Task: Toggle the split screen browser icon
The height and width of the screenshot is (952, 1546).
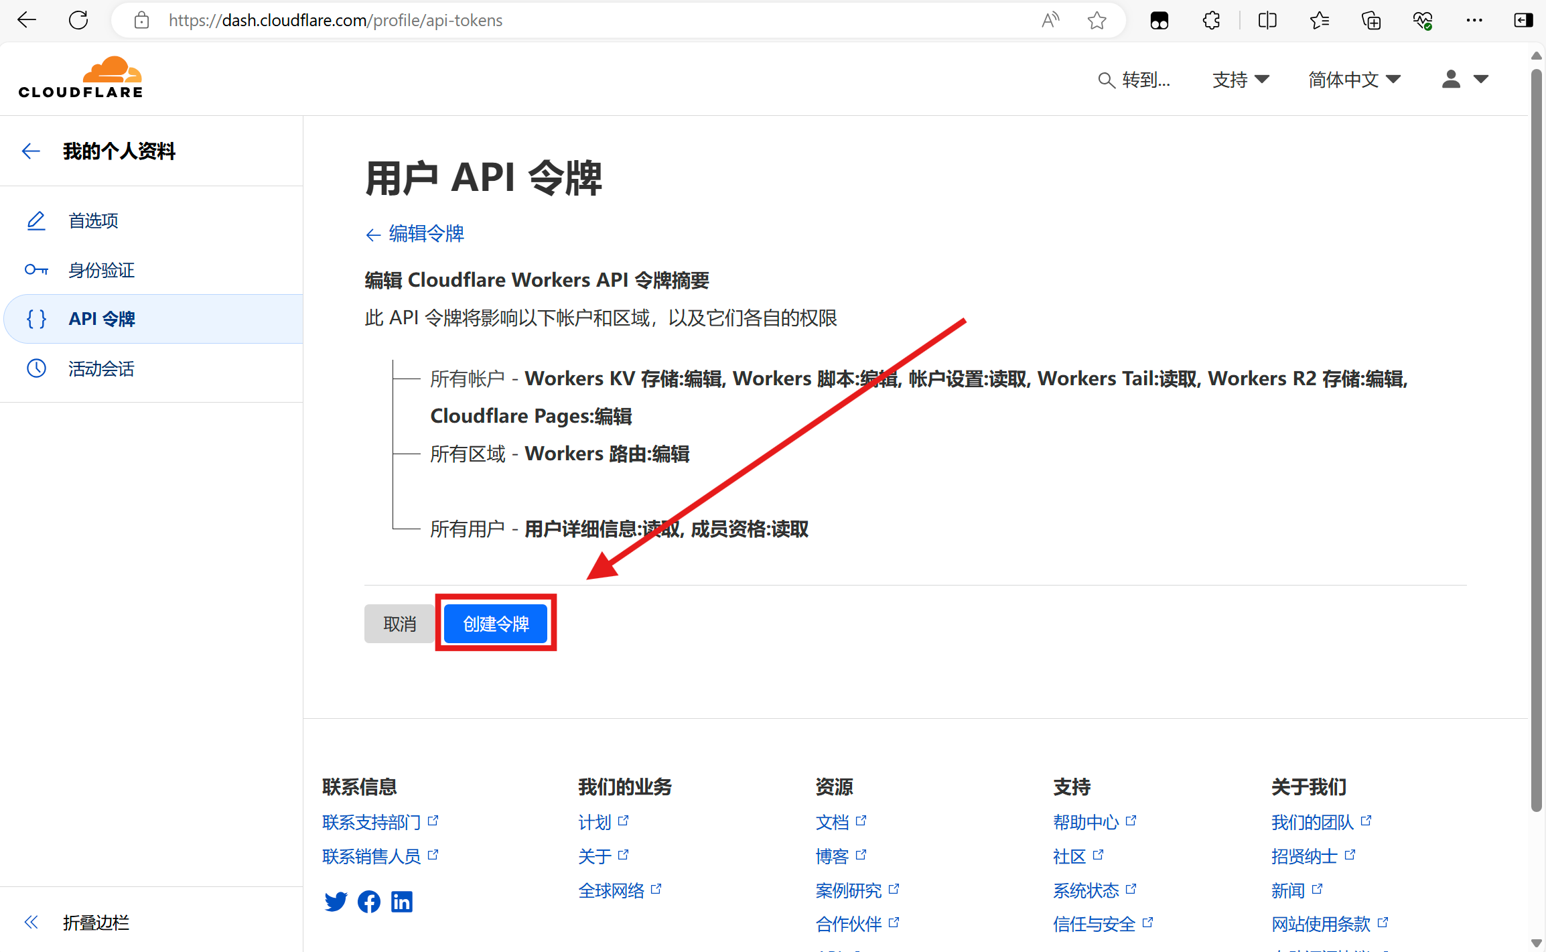Action: coord(1267,20)
